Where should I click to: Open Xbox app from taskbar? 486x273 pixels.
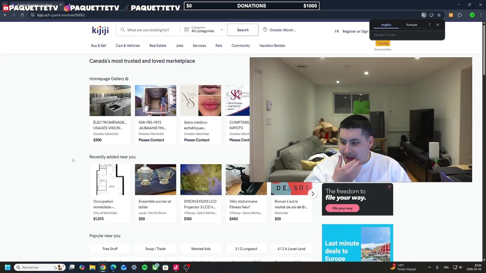coord(155,267)
